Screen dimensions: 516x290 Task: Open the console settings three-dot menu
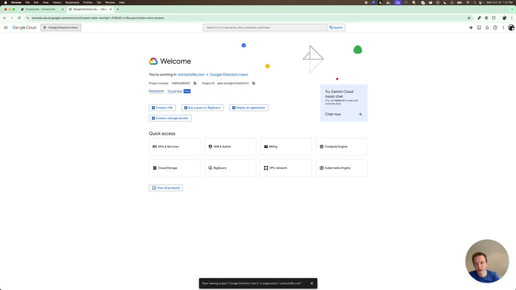tap(503, 28)
